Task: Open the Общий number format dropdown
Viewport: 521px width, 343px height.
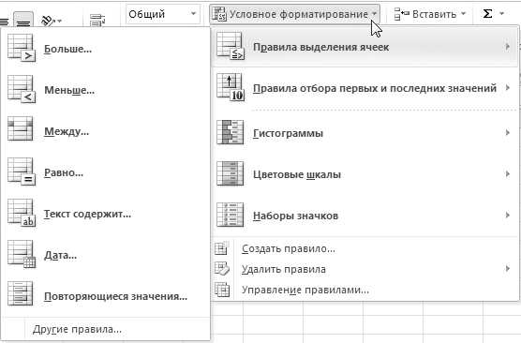Action: pos(193,14)
